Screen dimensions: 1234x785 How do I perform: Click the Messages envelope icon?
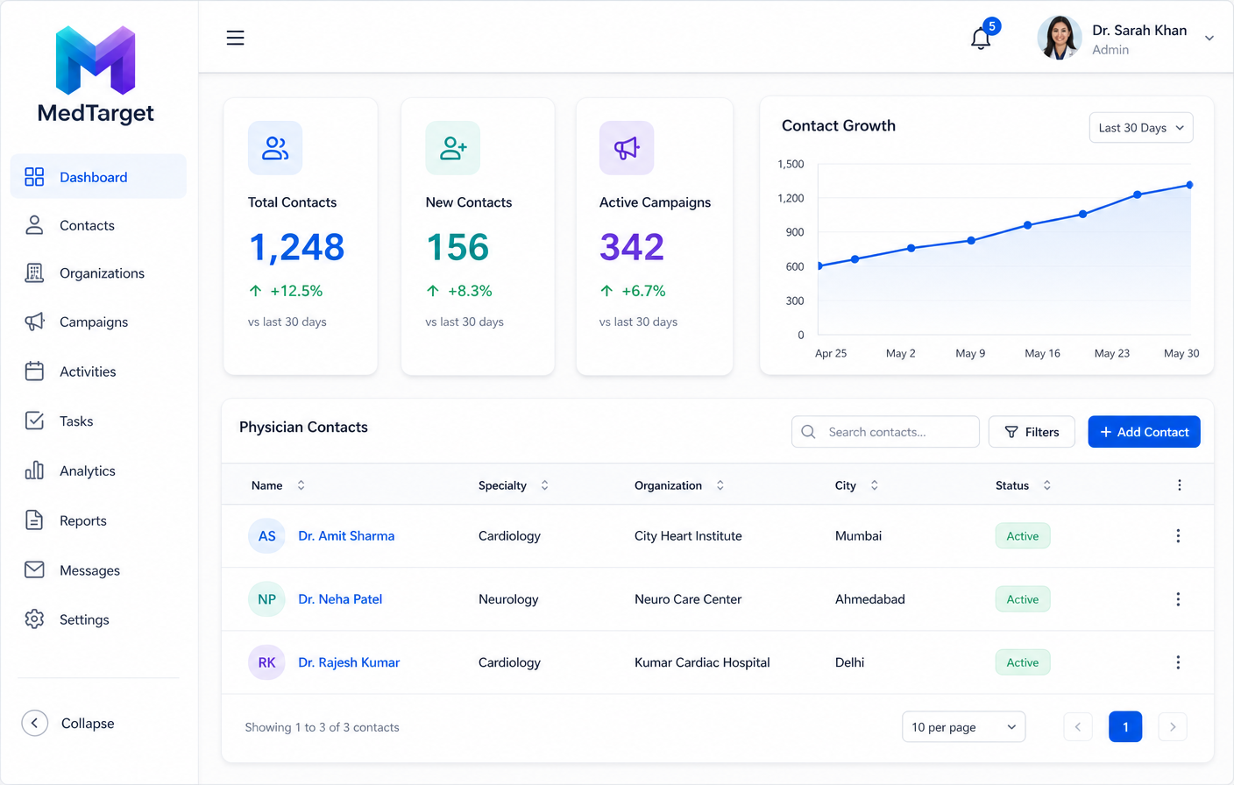tap(34, 570)
